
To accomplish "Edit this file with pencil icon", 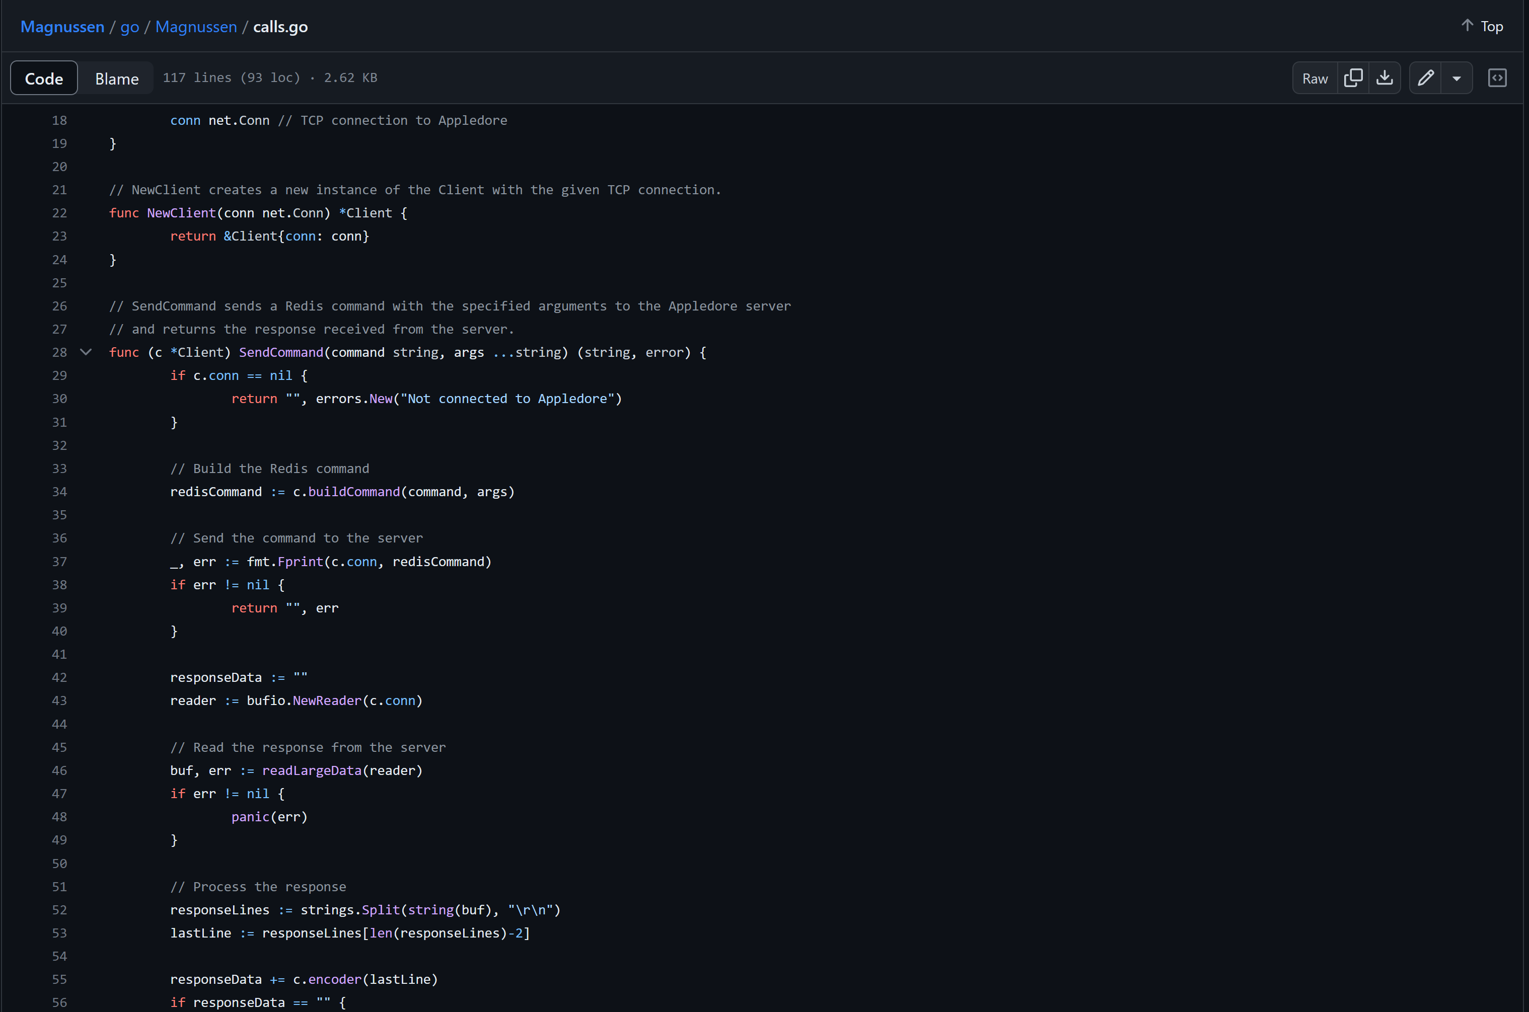I will (x=1426, y=78).
